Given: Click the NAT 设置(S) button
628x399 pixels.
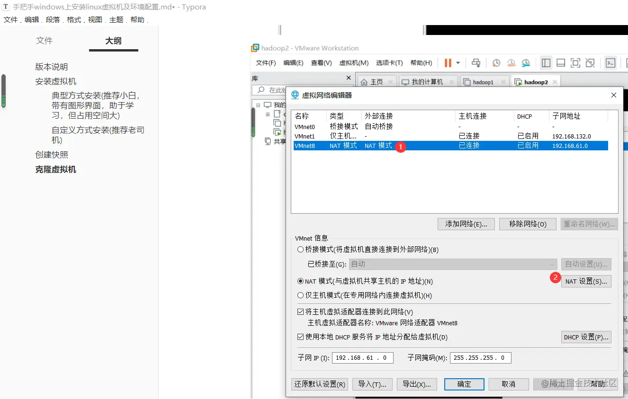Looking at the screenshot, I should pyautogui.click(x=586, y=281).
